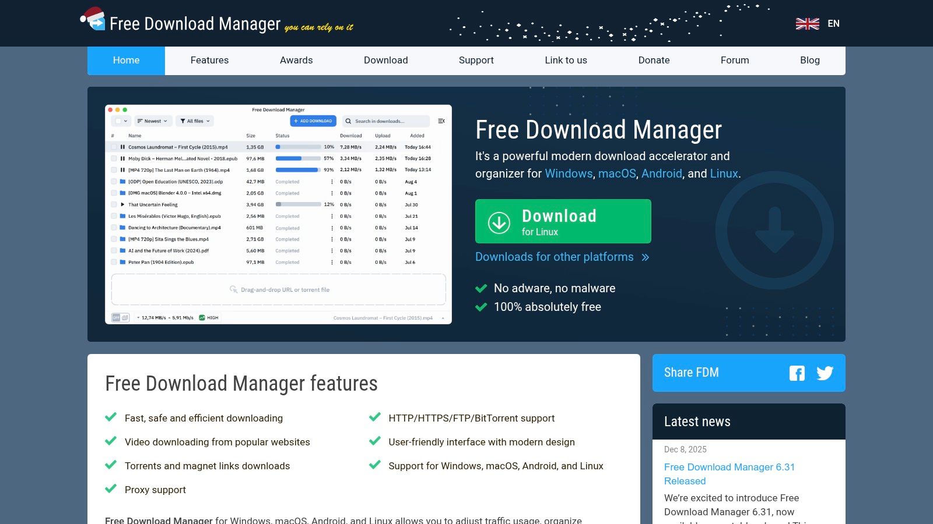Open "Downloads for other platforms" link
The image size is (933, 524).
555,257
